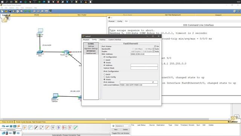
Task: Switch to Realtime mode tab
Action: click(233, 122)
